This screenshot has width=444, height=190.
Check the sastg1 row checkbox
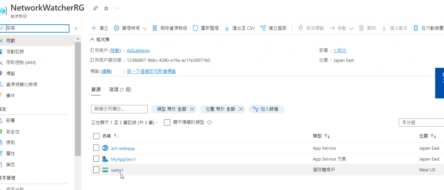click(96, 170)
